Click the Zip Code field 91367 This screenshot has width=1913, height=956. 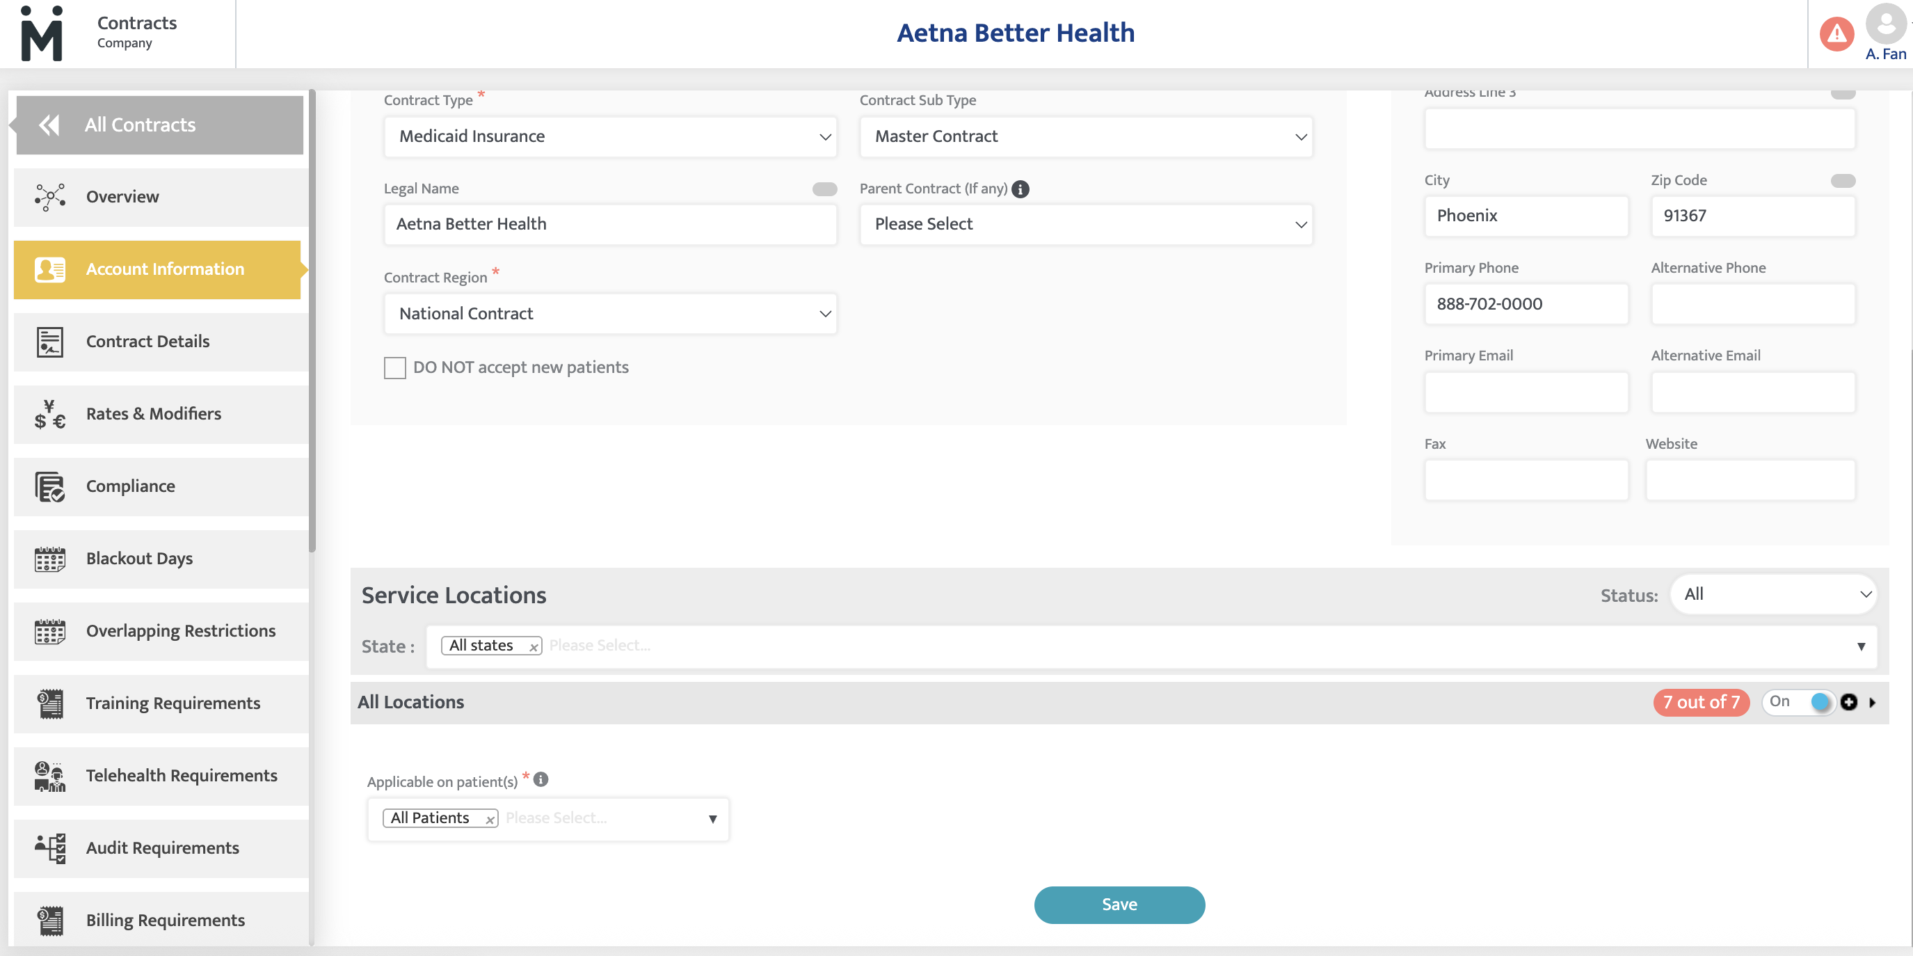coord(1752,216)
